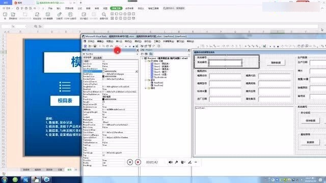Viewport: 326px width, 183px height.
Task: Switch to the 开发工具 ribbon tab
Action: pyautogui.click(x=116, y=8)
